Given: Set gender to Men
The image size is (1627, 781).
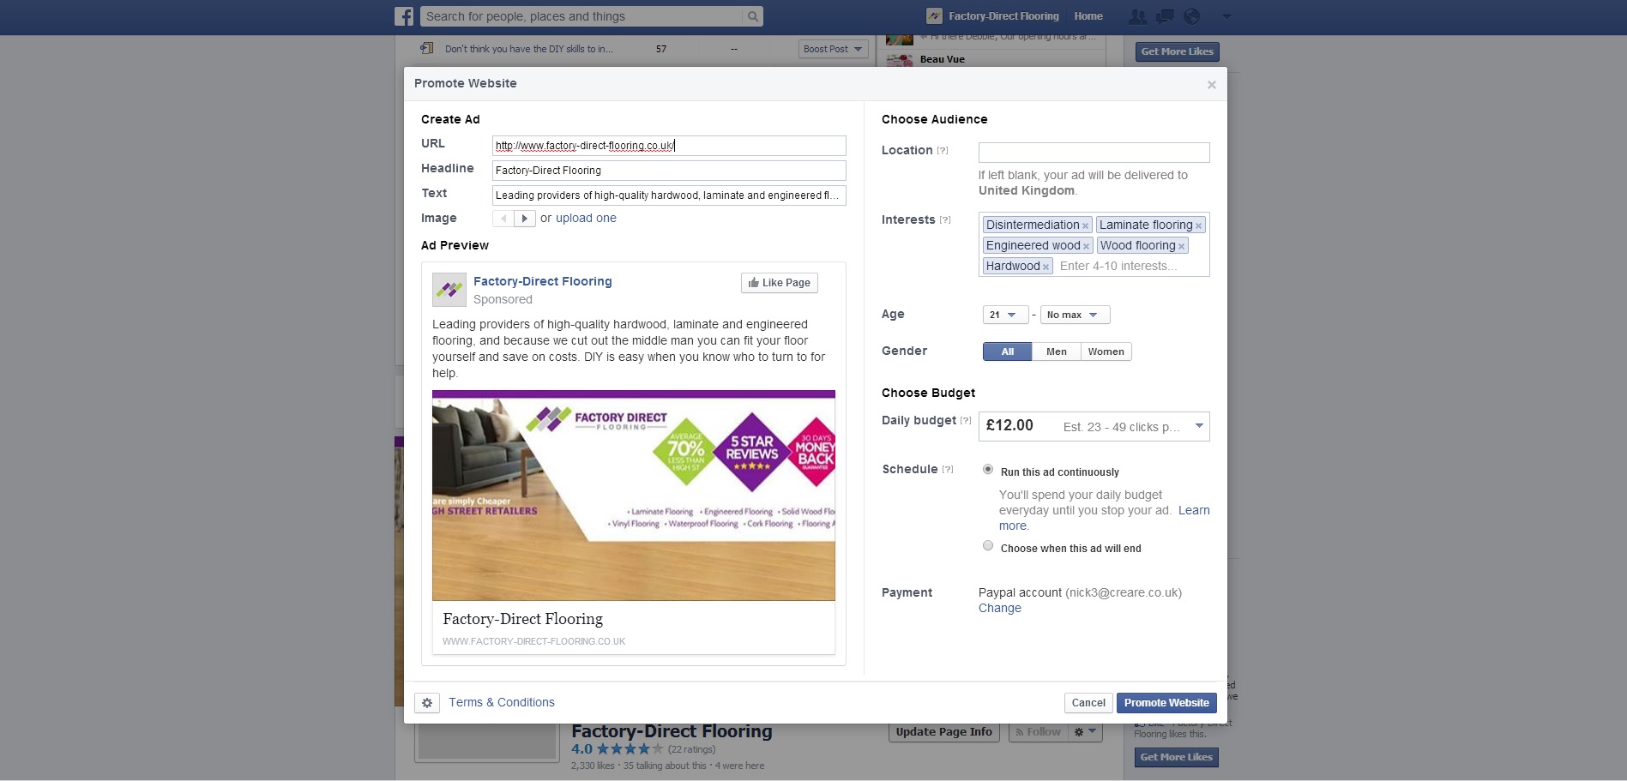Looking at the screenshot, I should [x=1057, y=351].
